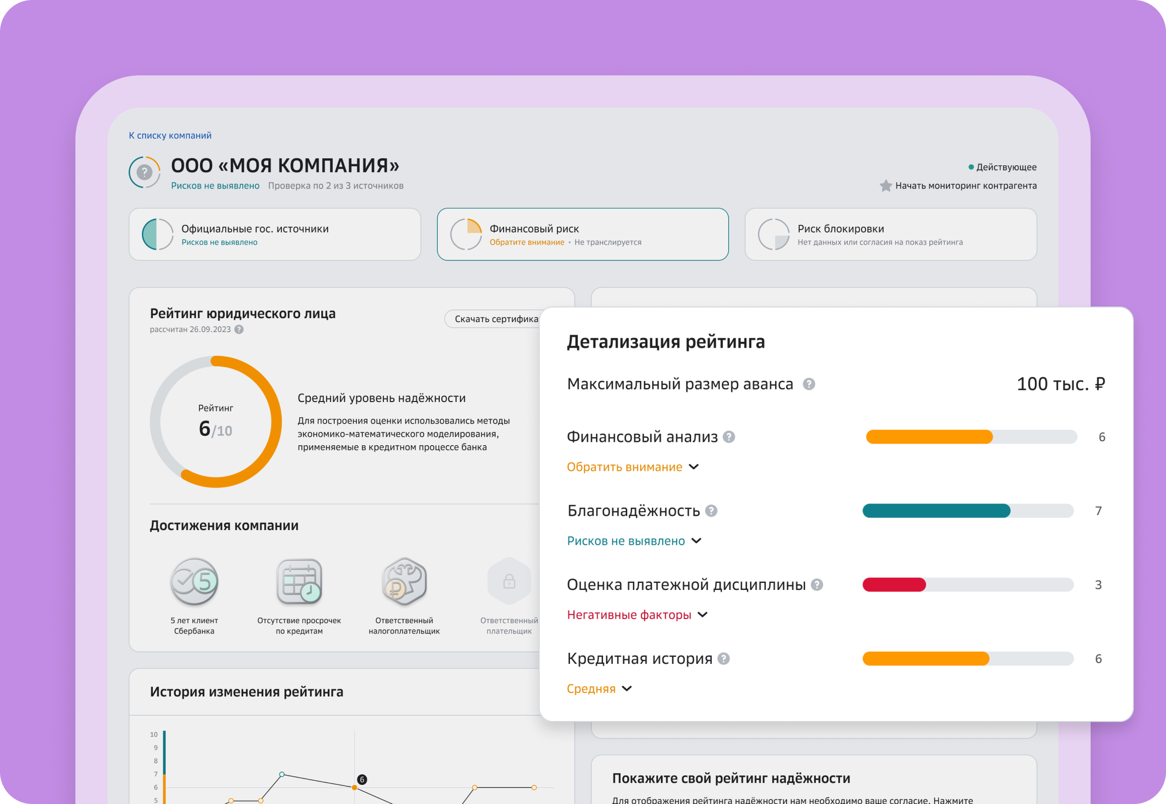Click 'Скачать сертификат' button
1166x804 pixels.
[493, 319]
